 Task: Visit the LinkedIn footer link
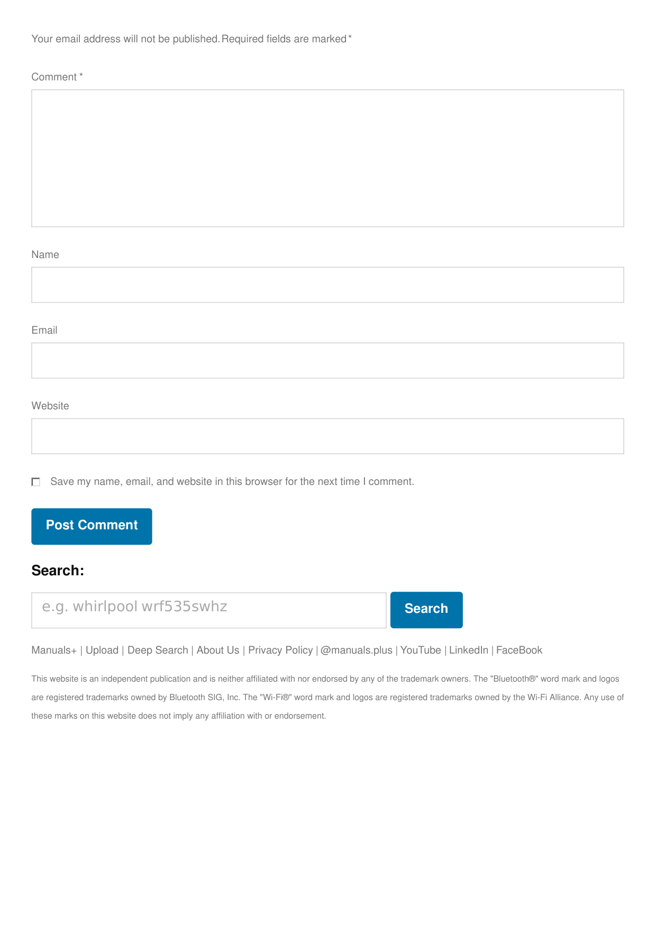click(x=469, y=650)
